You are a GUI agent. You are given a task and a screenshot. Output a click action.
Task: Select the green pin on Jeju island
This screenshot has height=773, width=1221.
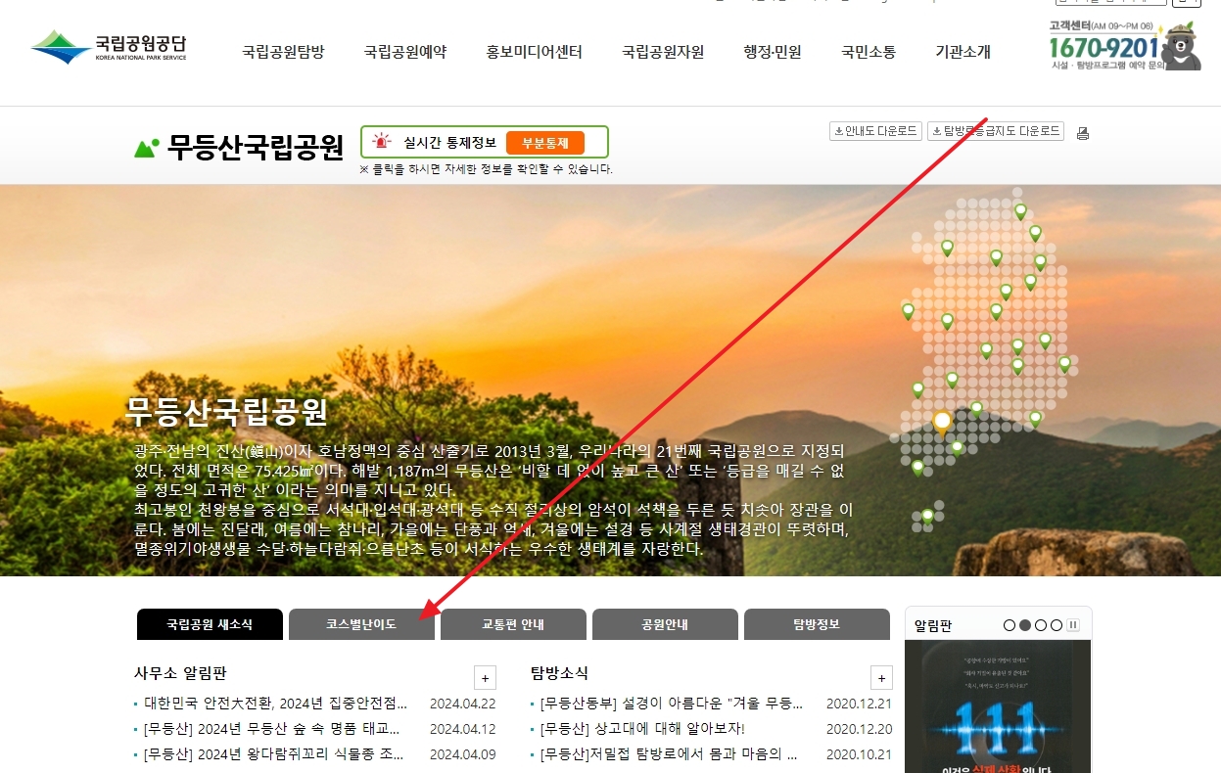[x=927, y=516]
